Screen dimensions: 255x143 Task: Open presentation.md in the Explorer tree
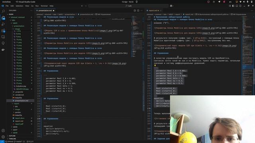(20, 100)
